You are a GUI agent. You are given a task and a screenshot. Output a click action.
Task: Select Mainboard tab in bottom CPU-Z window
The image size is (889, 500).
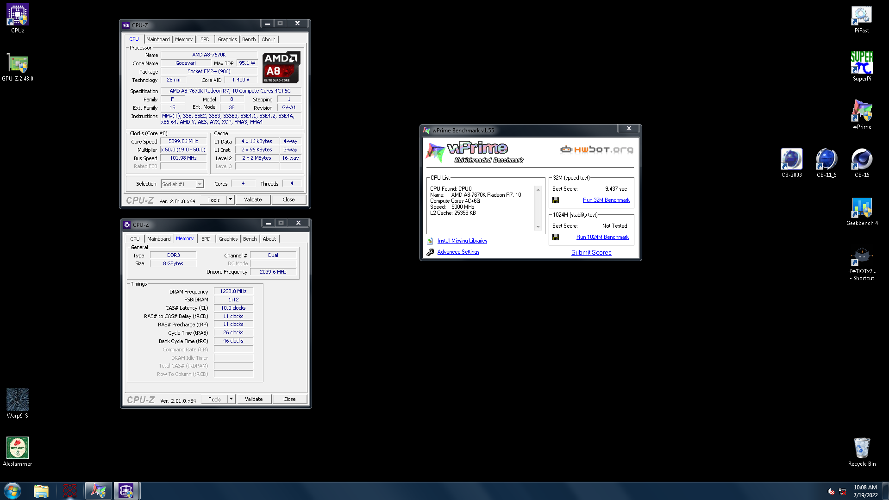pyautogui.click(x=159, y=239)
